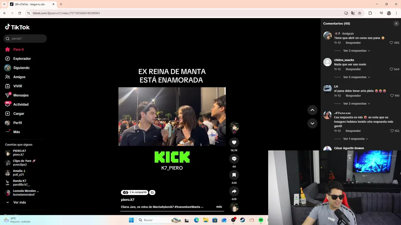Image resolution: width=401 pixels, height=225 pixels.
Task: Open piero.k7 username link under video
Action: [128, 200]
